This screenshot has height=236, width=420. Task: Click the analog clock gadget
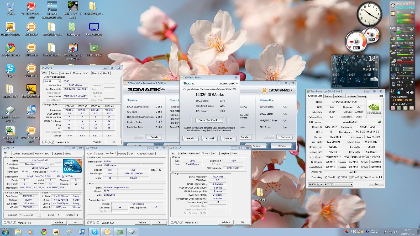[x=369, y=14]
